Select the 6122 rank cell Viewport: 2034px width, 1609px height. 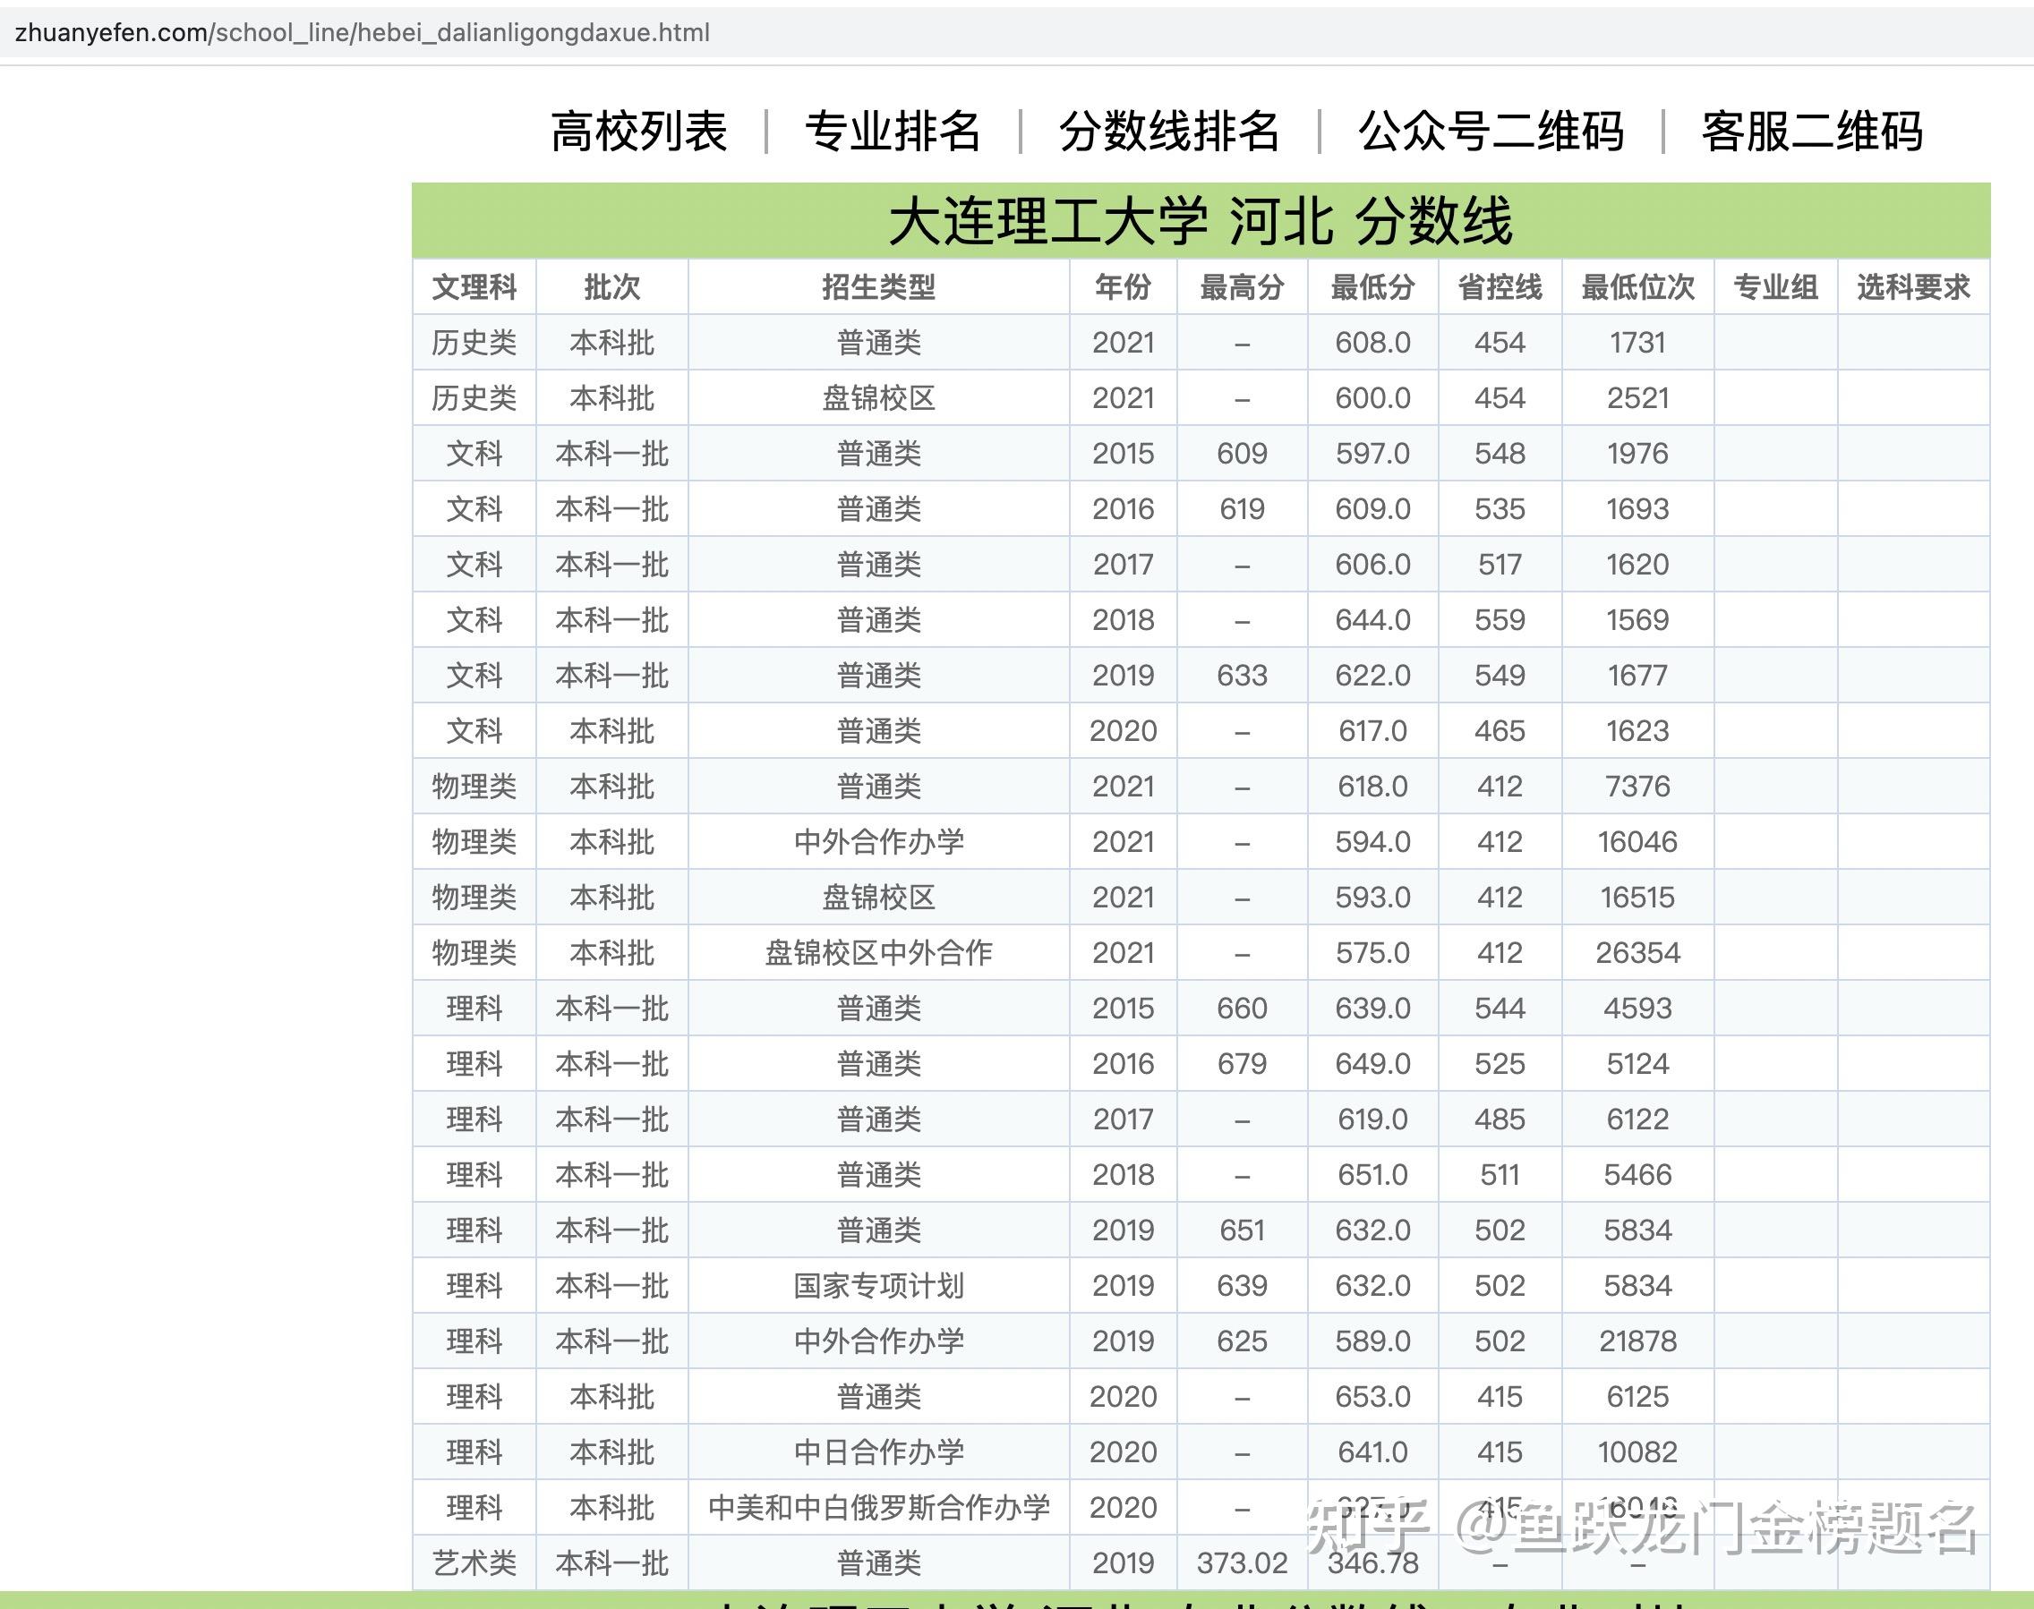[1637, 1120]
